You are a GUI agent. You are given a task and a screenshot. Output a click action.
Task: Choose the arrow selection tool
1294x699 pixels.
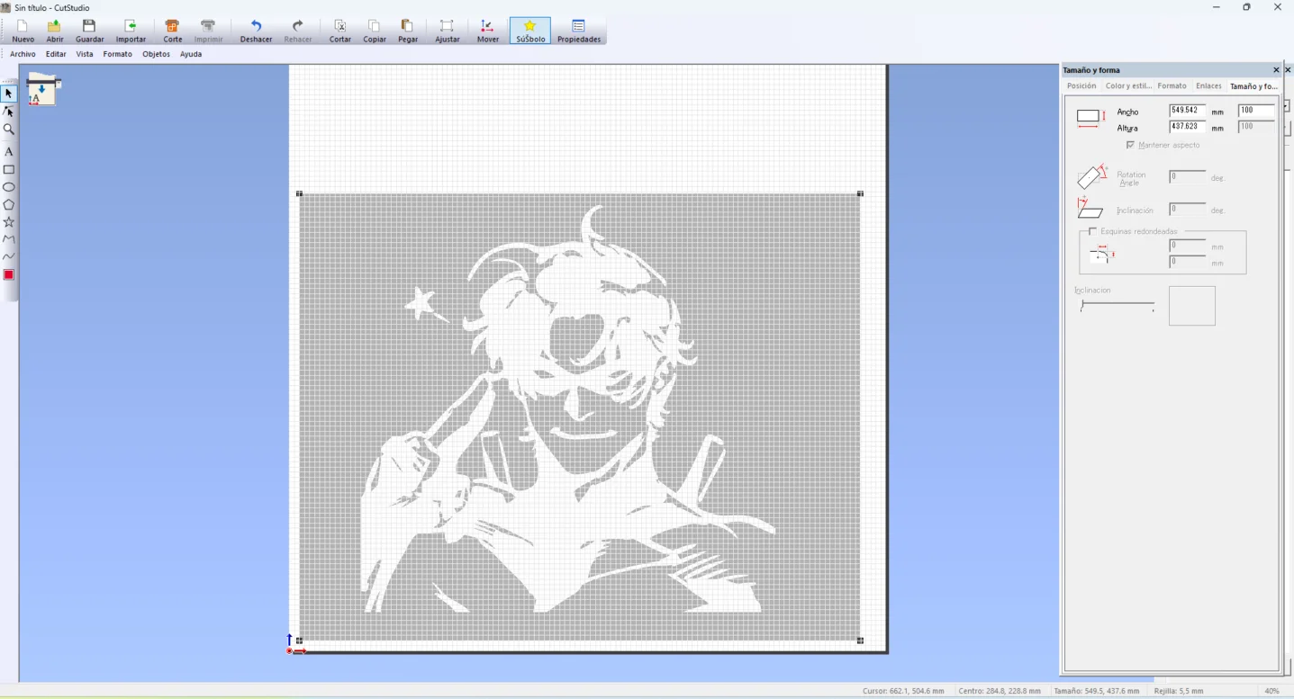click(9, 94)
